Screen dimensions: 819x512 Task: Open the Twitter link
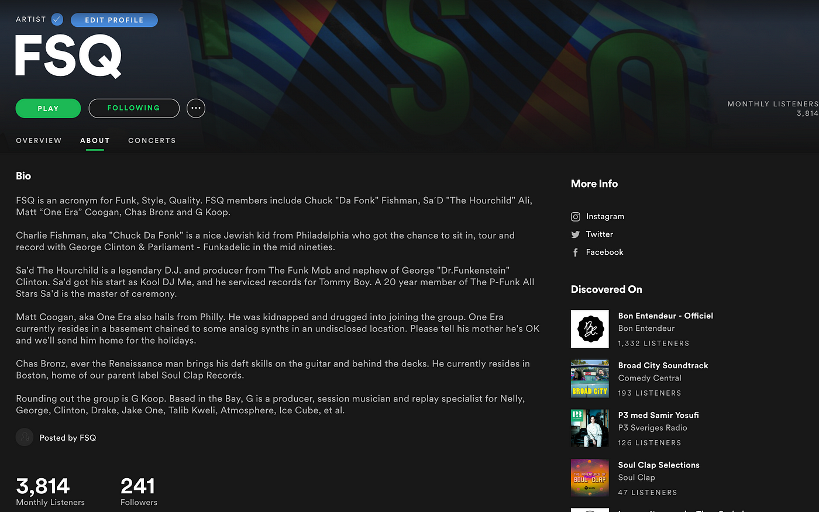600,234
